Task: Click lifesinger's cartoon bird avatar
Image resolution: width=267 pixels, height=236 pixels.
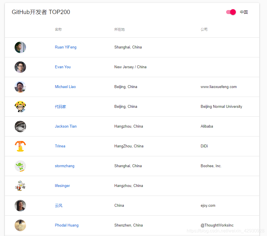Action: coord(20,186)
